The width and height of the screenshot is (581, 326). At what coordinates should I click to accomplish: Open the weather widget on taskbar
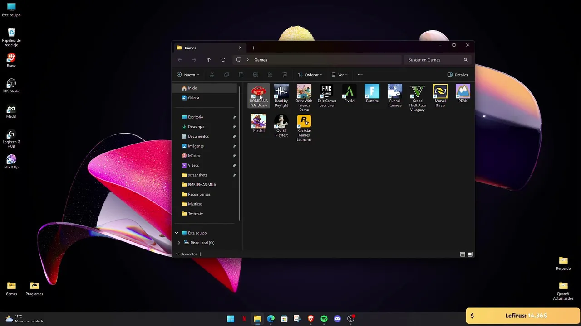click(25, 319)
